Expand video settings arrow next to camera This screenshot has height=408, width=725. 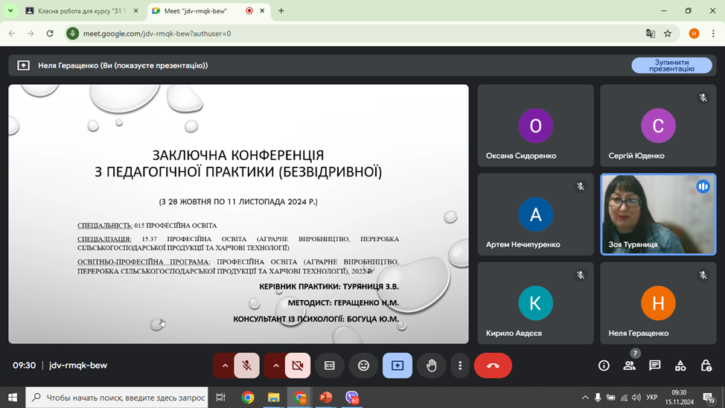tap(275, 366)
